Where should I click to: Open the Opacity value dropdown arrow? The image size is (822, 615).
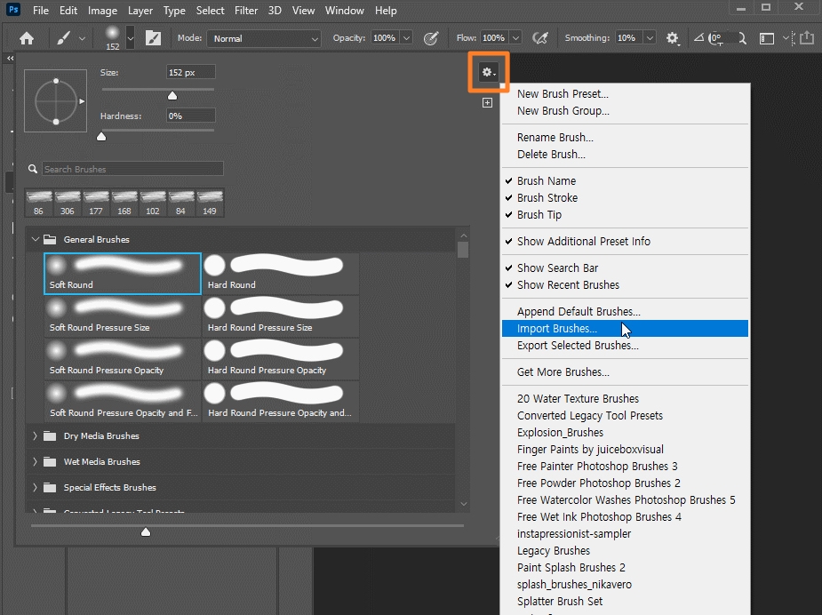click(x=406, y=38)
